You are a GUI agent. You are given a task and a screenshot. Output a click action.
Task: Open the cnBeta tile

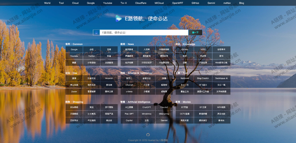[129, 91]
